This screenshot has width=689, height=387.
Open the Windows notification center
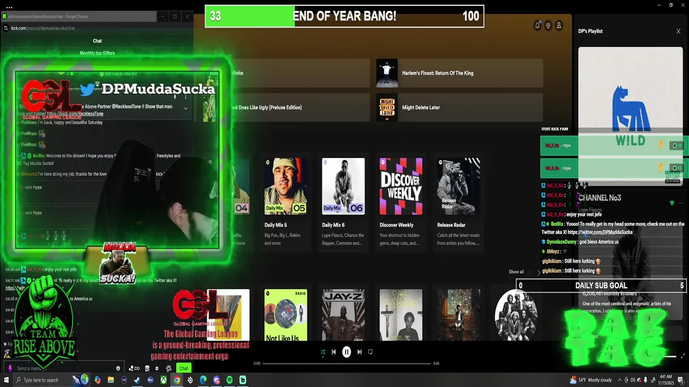tap(681, 380)
